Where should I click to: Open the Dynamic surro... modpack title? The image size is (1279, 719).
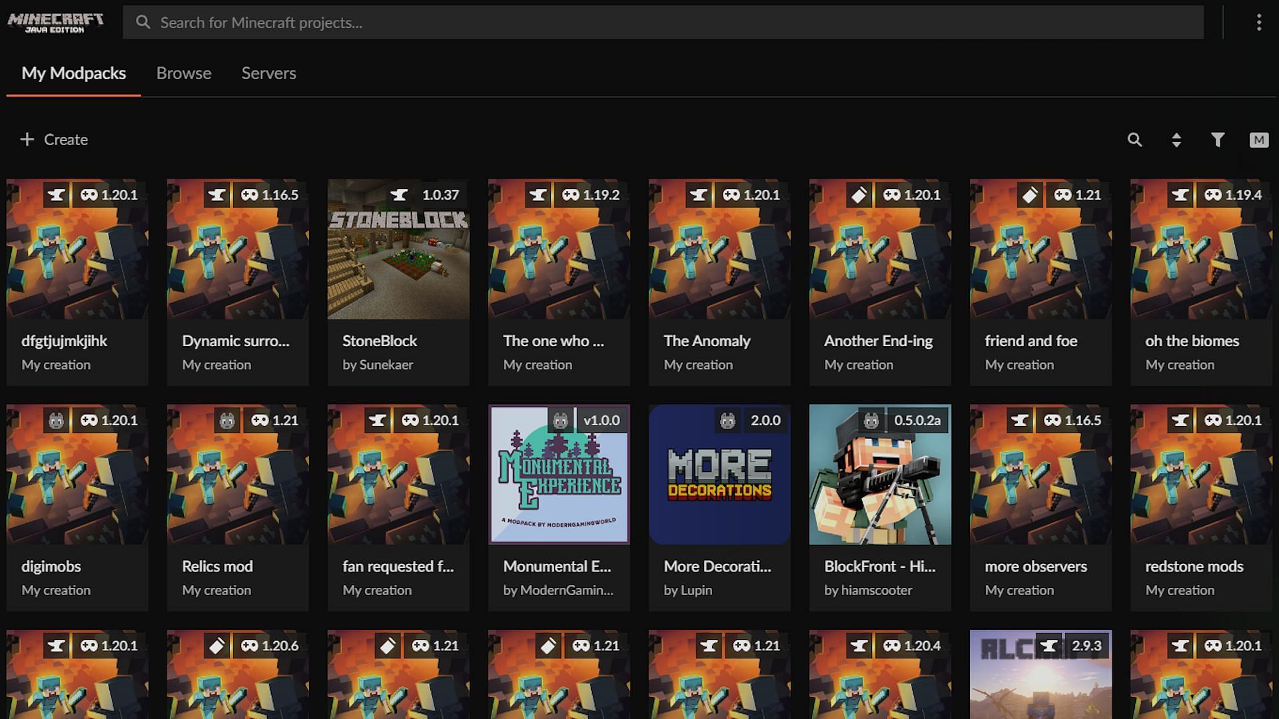point(236,341)
